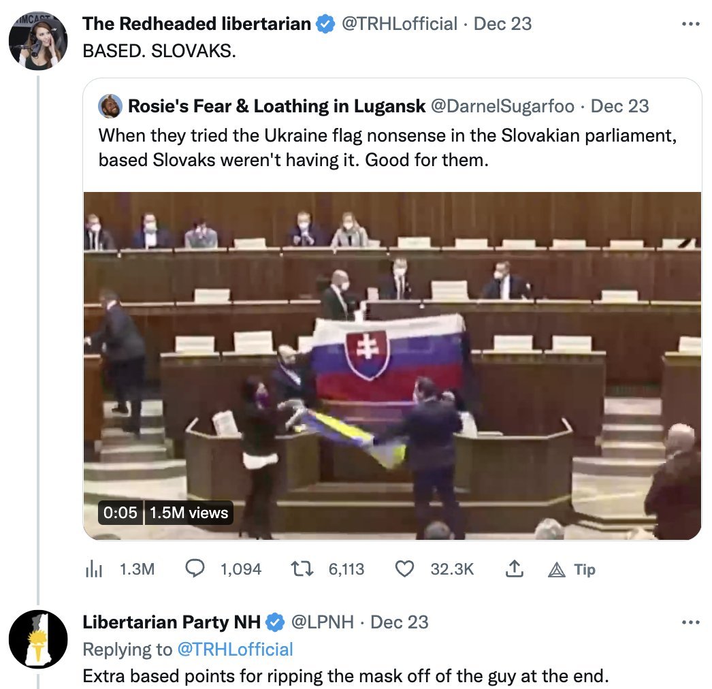Open the @TRHLofficial mention in Replying to
Viewport: 712px width, 689px height.
(x=236, y=650)
